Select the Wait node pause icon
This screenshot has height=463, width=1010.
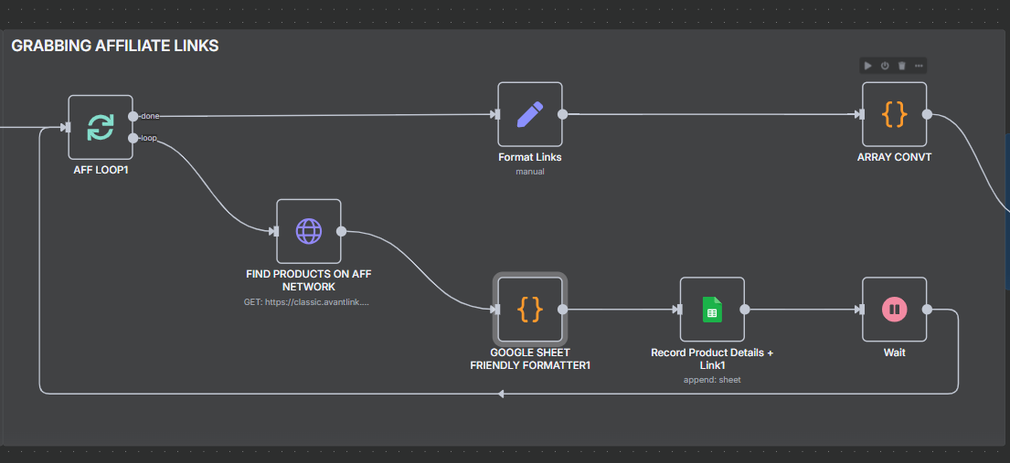click(x=894, y=309)
